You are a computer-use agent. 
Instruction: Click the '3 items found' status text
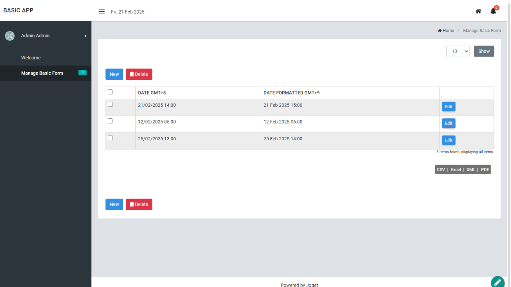click(465, 152)
